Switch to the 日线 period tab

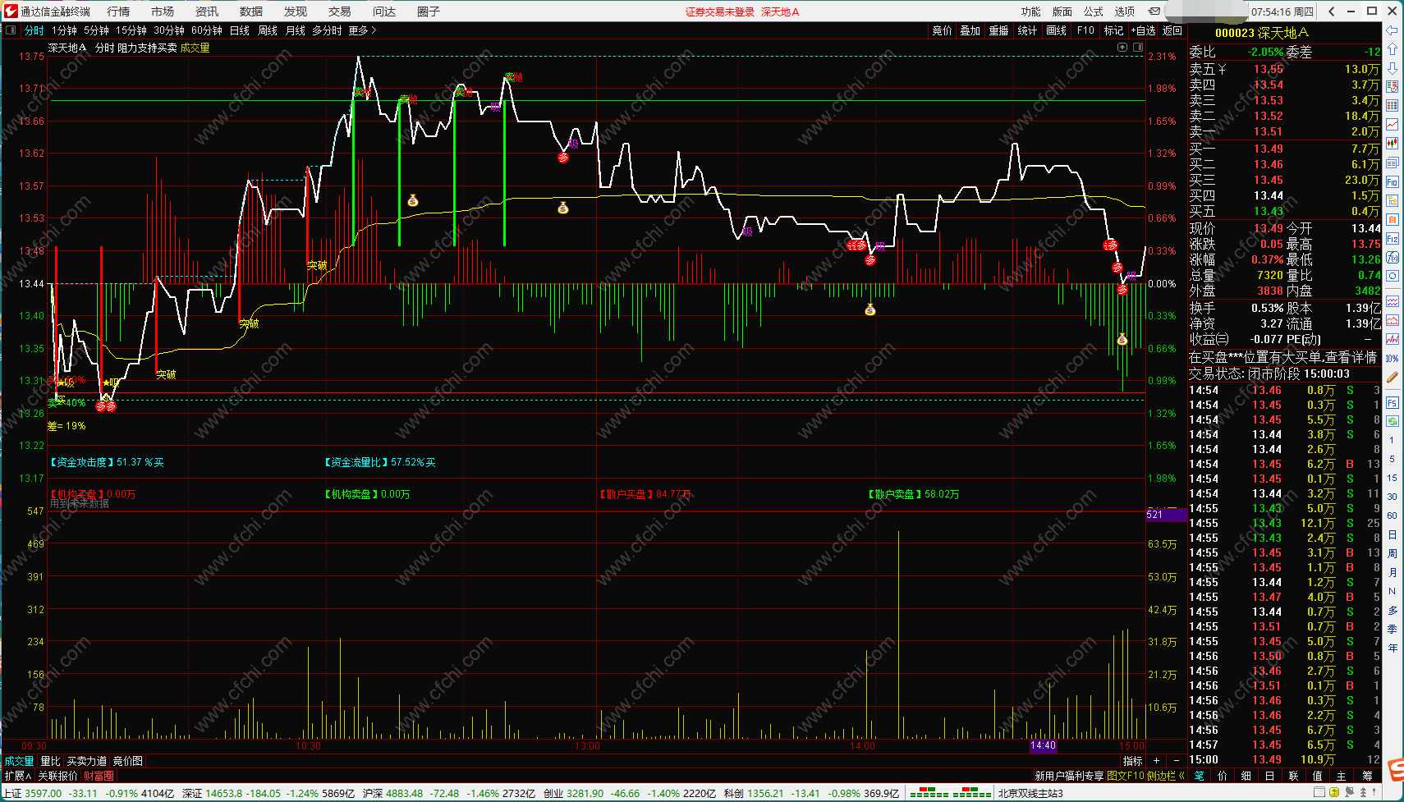click(240, 30)
